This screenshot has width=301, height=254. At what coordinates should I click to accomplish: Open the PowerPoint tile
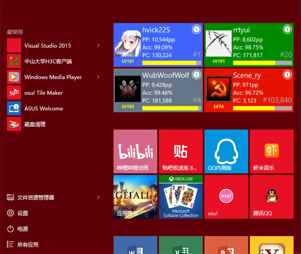click(226, 245)
